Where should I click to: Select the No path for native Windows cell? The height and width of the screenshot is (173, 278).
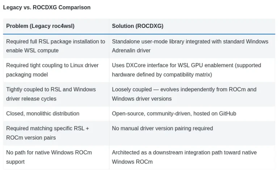(x=56, y=157)
